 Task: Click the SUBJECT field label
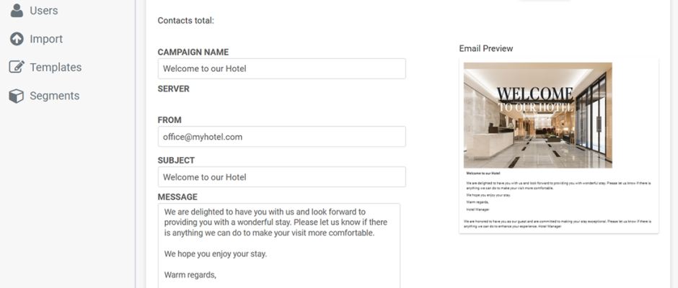point(176,160)
